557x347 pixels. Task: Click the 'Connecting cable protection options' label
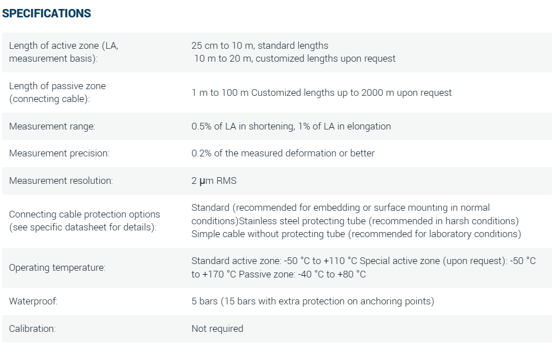85,214
